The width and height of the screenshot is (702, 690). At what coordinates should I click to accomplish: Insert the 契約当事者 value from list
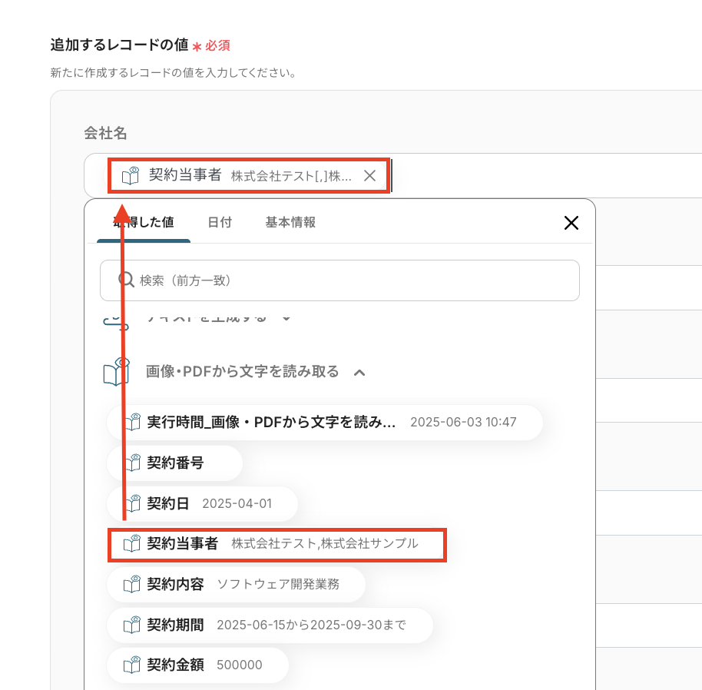pos(276,544)
